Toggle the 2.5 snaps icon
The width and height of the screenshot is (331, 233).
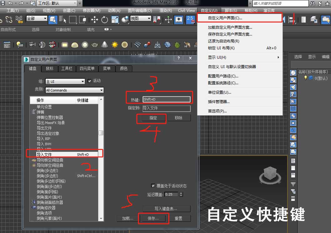pyautogui.click(x=190, y=19)
